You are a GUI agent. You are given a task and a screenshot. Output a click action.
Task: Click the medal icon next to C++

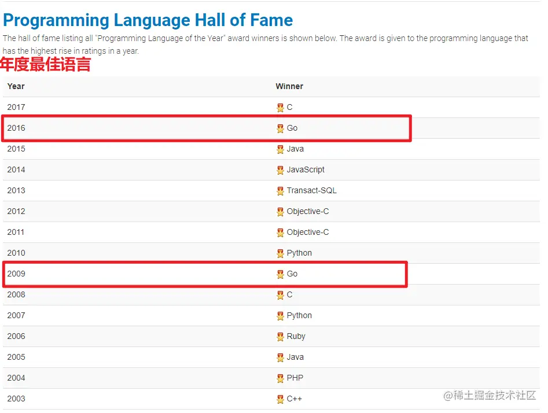pos(280,399)
